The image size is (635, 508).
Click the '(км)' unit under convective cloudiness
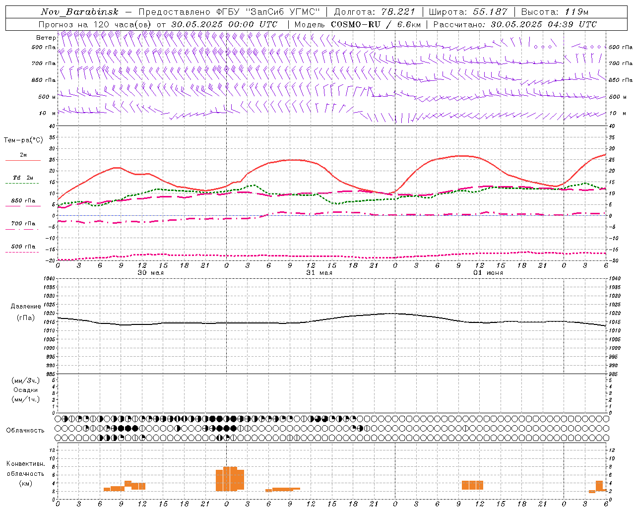click(x=25, y=483)
